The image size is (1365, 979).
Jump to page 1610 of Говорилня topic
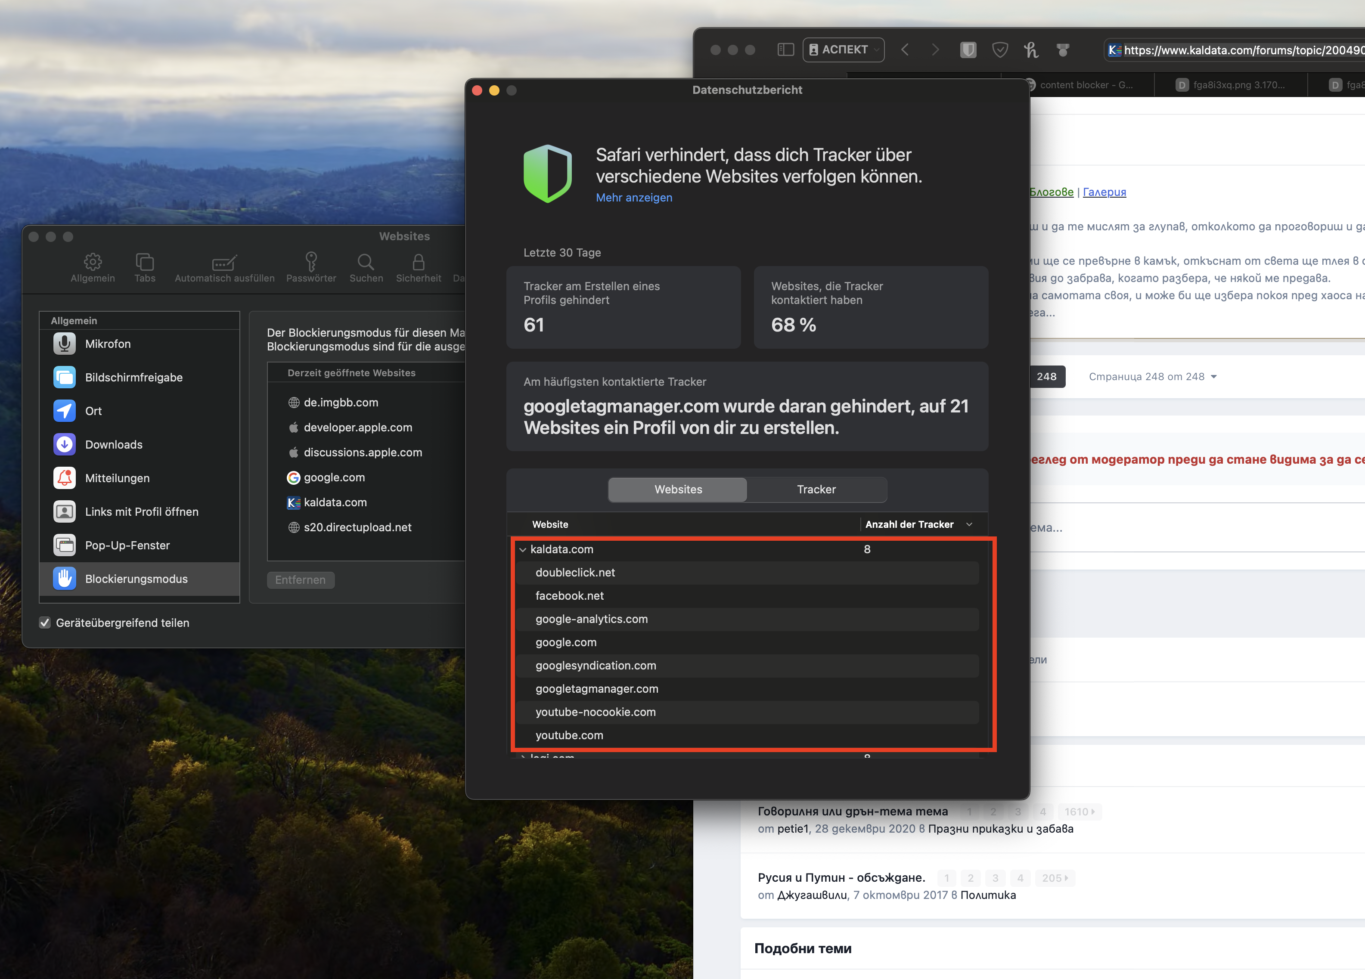coord(1080,812)
